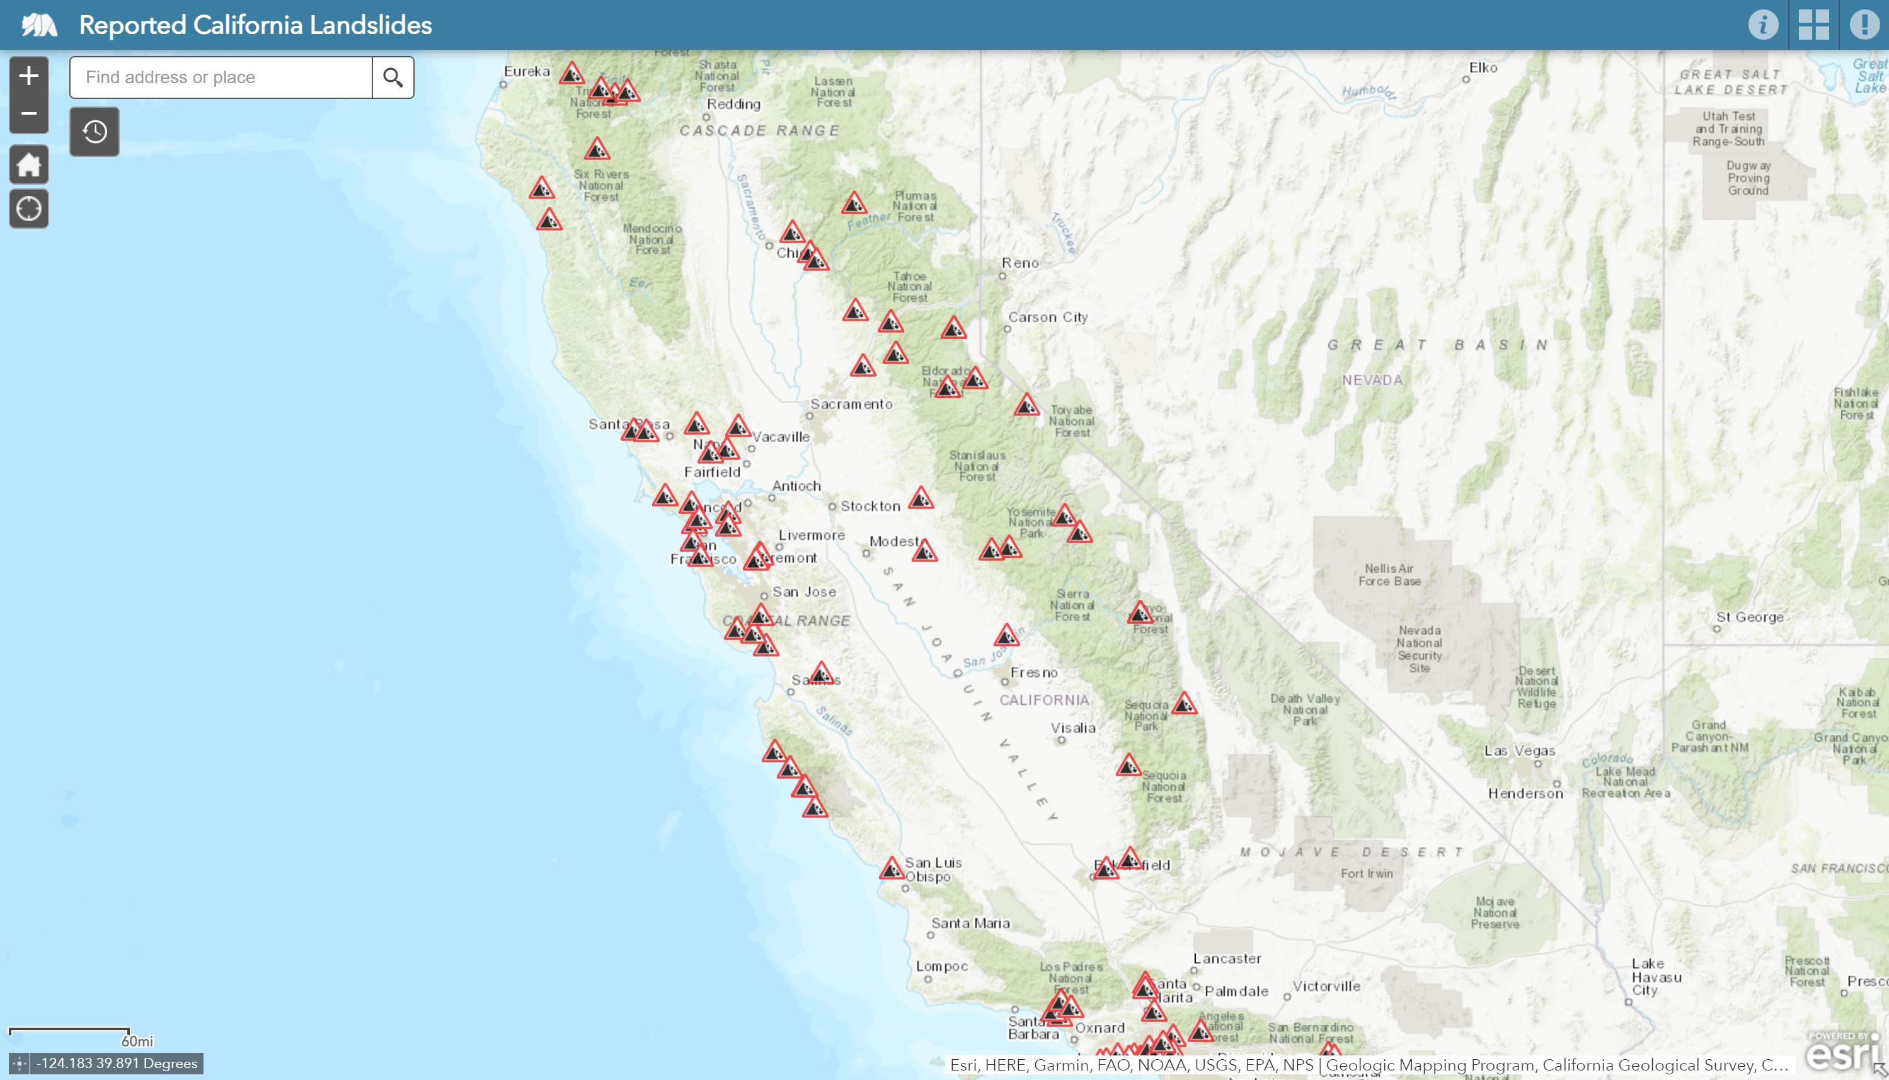Click the home extent navigation button
1889x1080 pixels.
click(28, 164)
